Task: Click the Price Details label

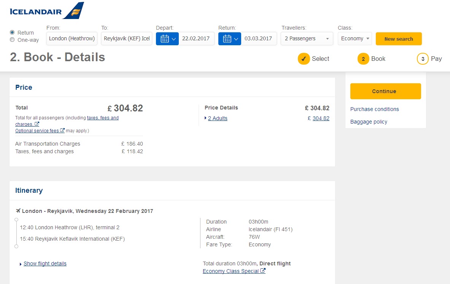Action: 221,108
